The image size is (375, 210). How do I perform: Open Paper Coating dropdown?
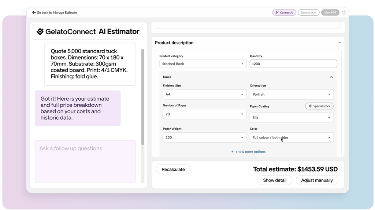(x=292, y=118)
